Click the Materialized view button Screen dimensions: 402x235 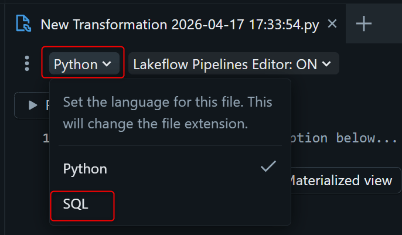(x=341, y=180)
